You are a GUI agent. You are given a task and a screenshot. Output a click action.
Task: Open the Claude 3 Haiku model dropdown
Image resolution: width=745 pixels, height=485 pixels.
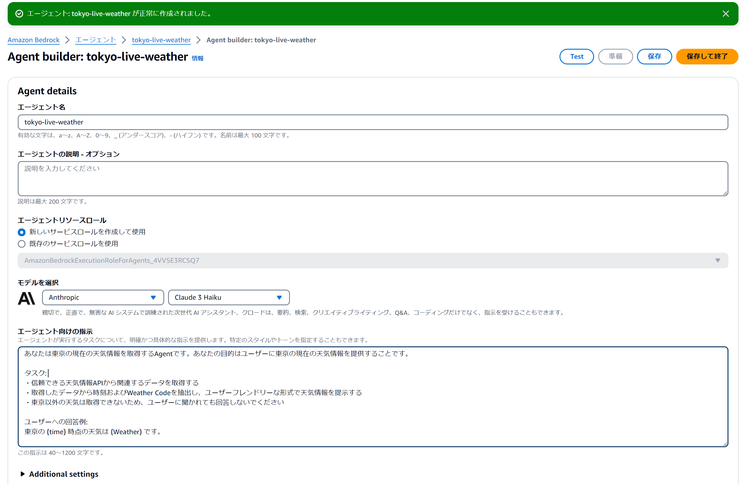(228, 297)
